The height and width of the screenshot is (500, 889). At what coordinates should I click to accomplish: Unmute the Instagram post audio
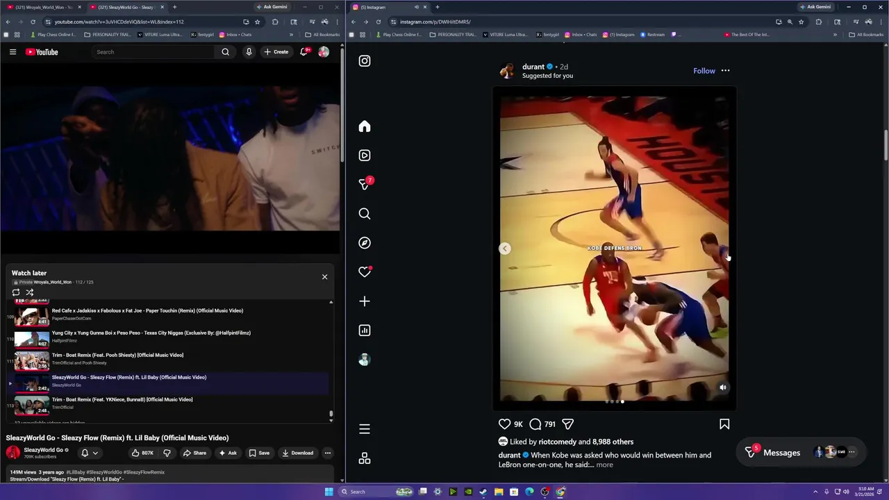click(x=723, y=387)
